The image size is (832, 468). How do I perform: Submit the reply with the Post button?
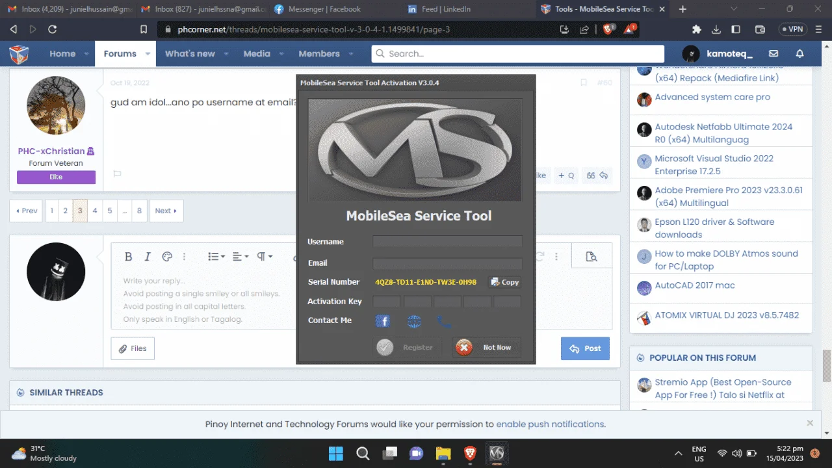[585, 348]
